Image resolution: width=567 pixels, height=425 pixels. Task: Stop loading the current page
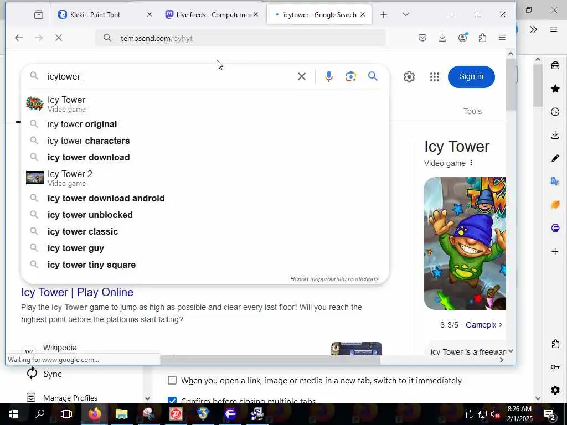[59, 38]
